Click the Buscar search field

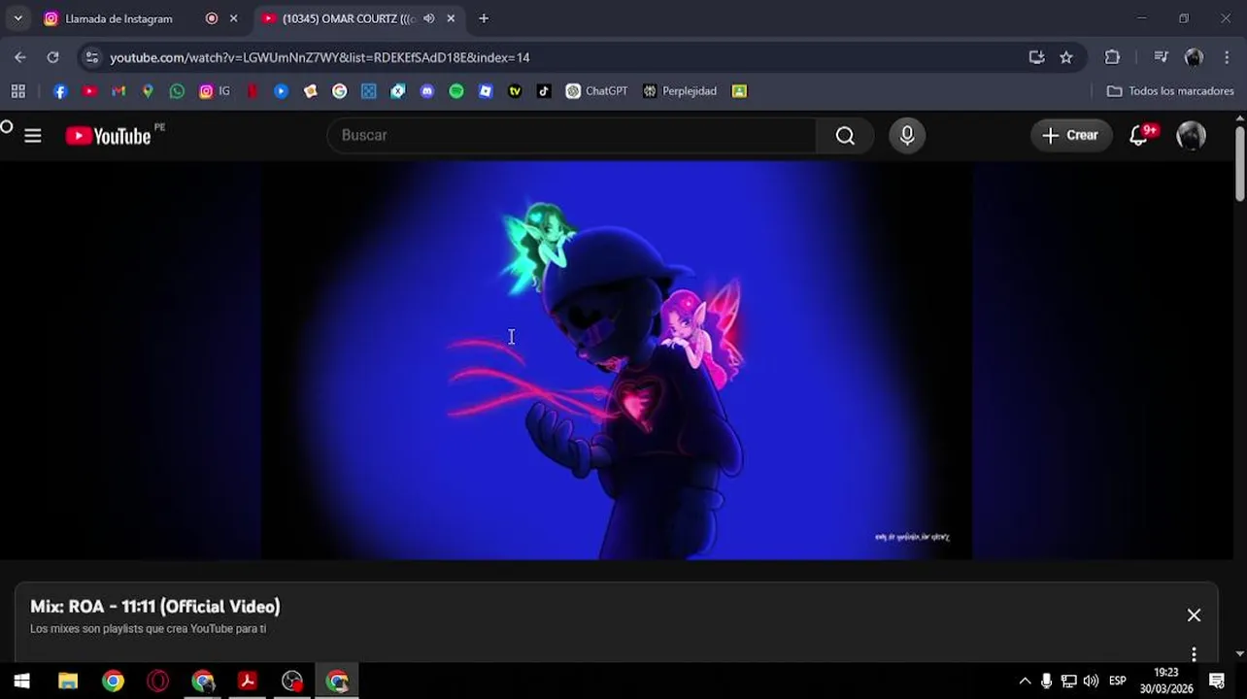[573, 135]
